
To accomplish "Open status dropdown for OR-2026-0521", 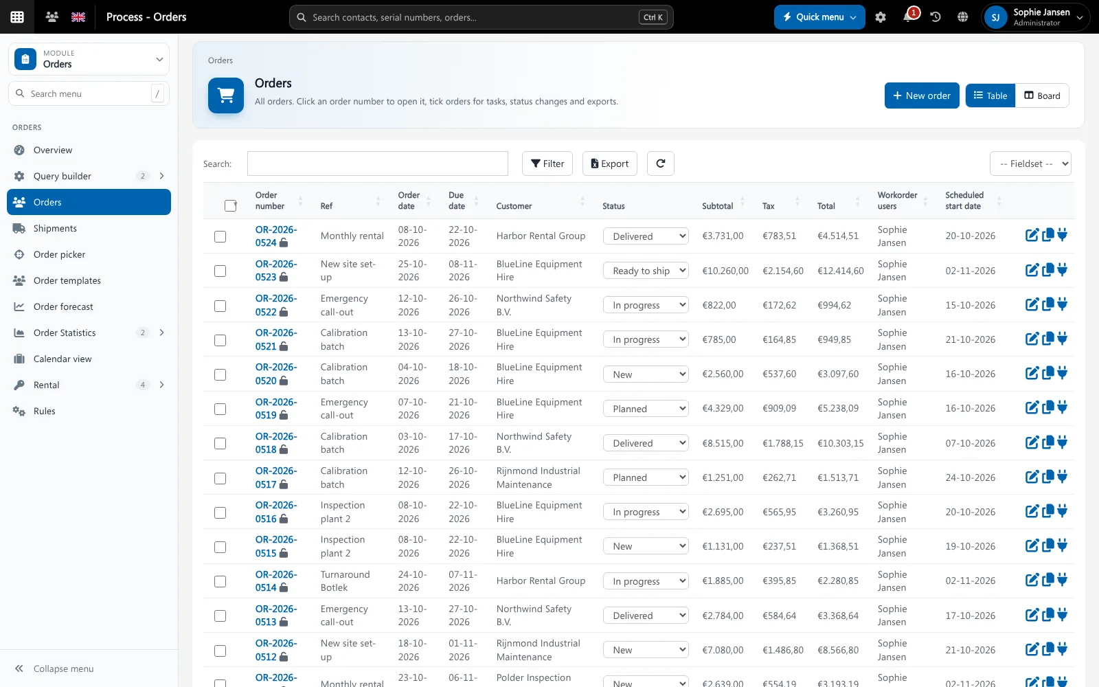I will tap(646, 339).
